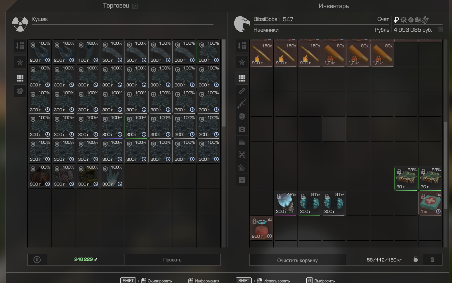Click the Рубль label
The width and height of the screenshot is (452, 283).
(382, 30)
